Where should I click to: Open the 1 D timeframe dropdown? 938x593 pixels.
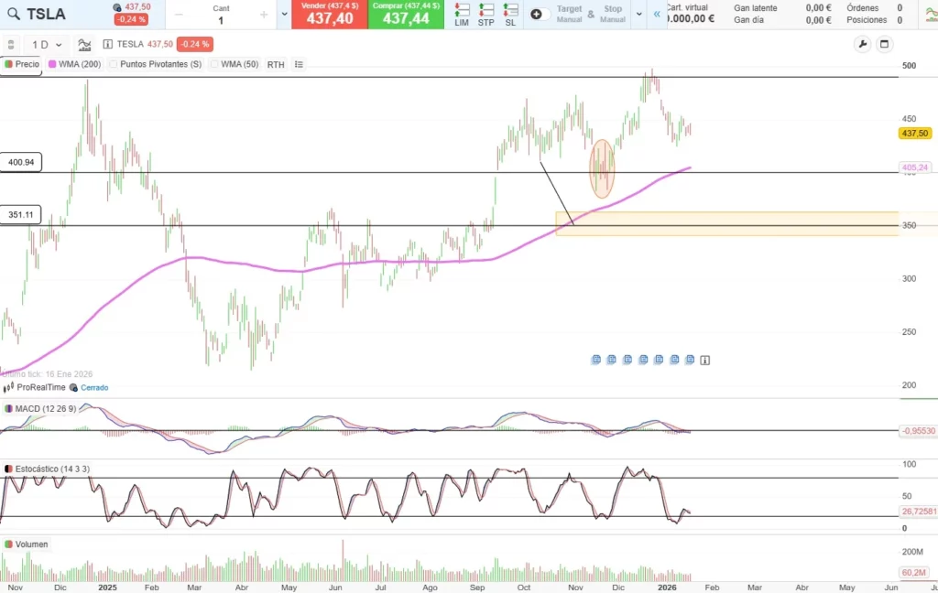tap(48, 44)
